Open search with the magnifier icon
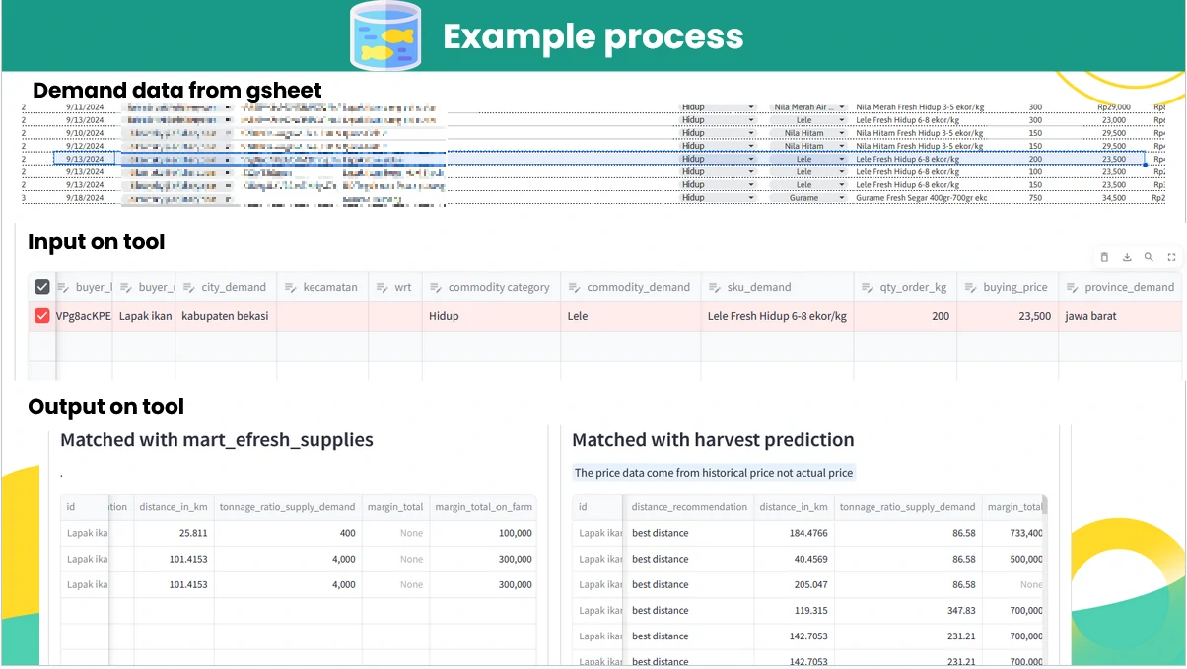Viewport: 1187px width, 669px height. 1150,257
